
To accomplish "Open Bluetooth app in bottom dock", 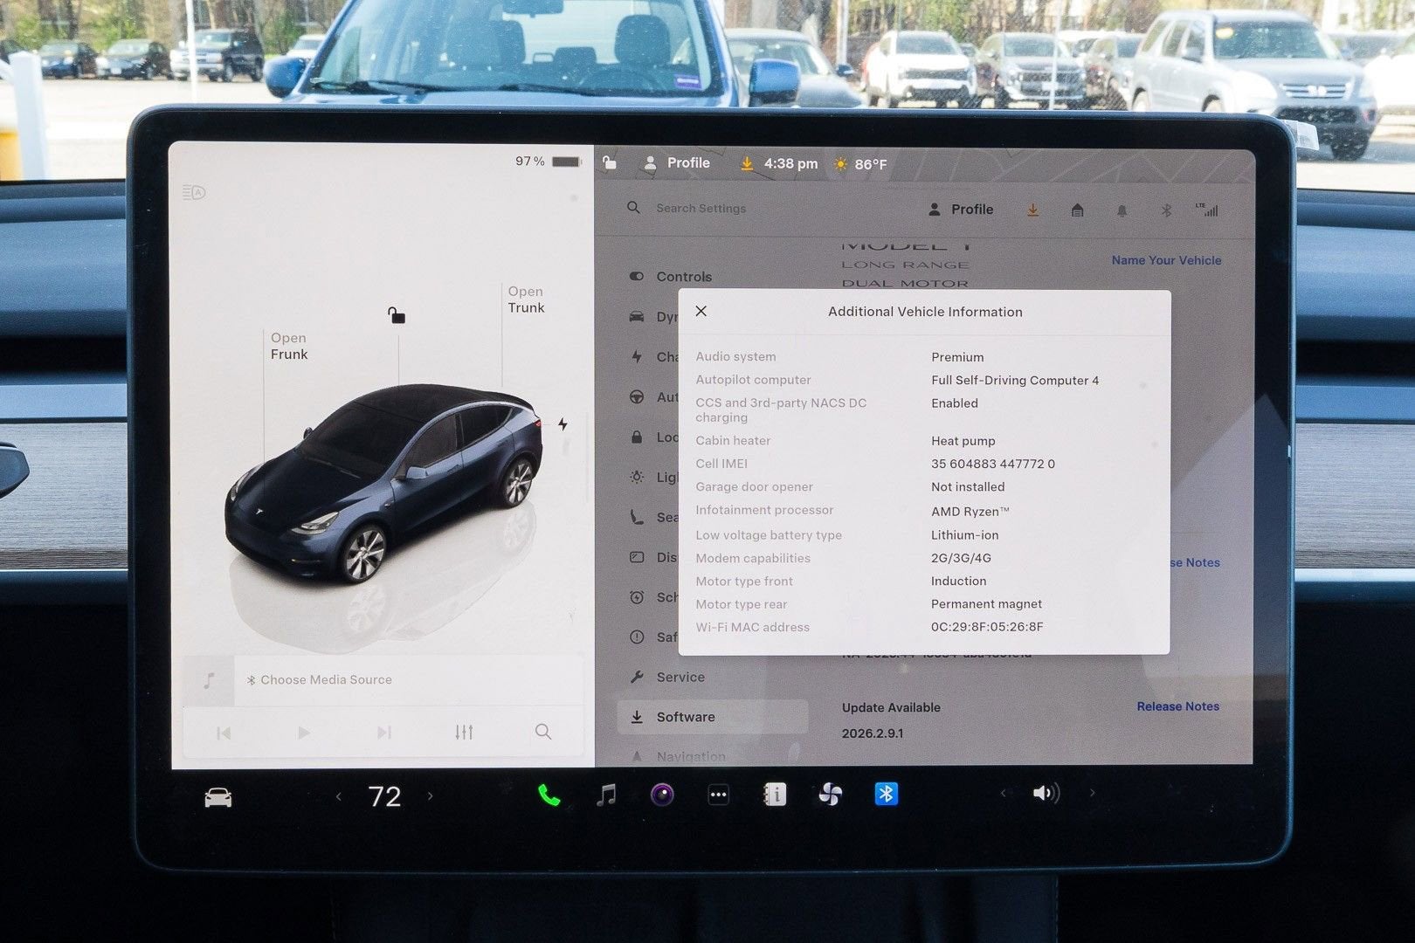I will coord(886,794).
